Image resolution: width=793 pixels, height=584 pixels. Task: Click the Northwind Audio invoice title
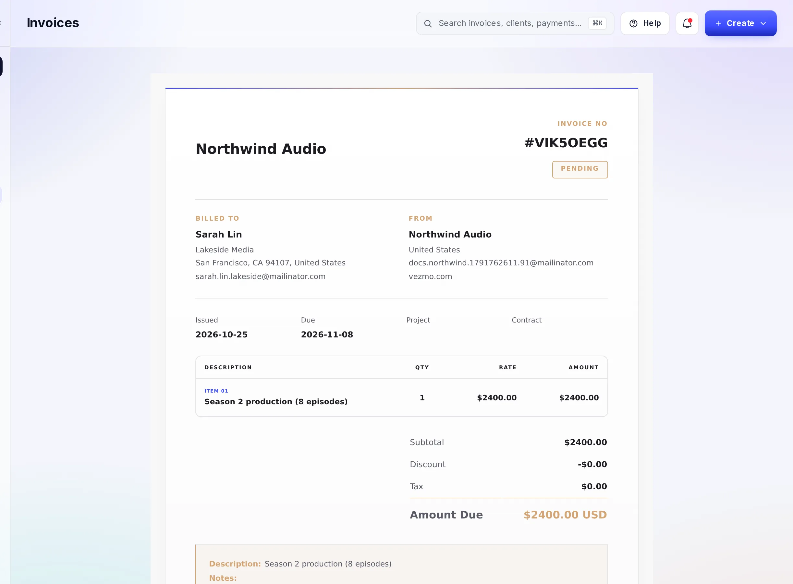pyautogui.click(x=261, y=149)
